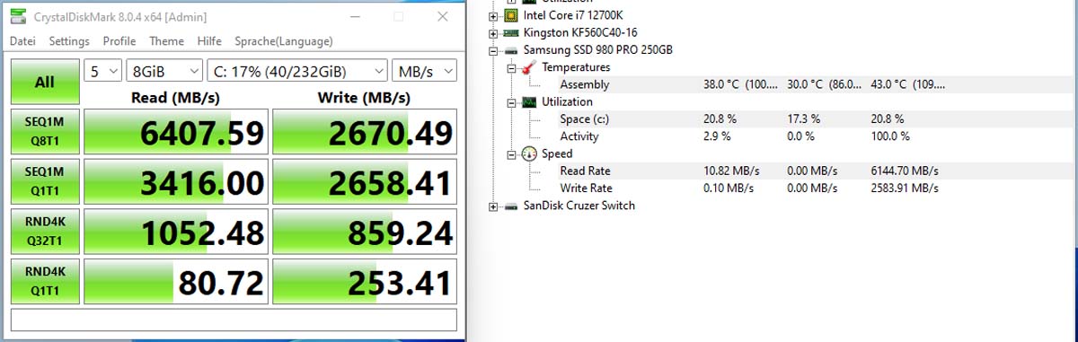Click the Speed gauge icon
This screenshot has height=342, width=1078.
529,153
